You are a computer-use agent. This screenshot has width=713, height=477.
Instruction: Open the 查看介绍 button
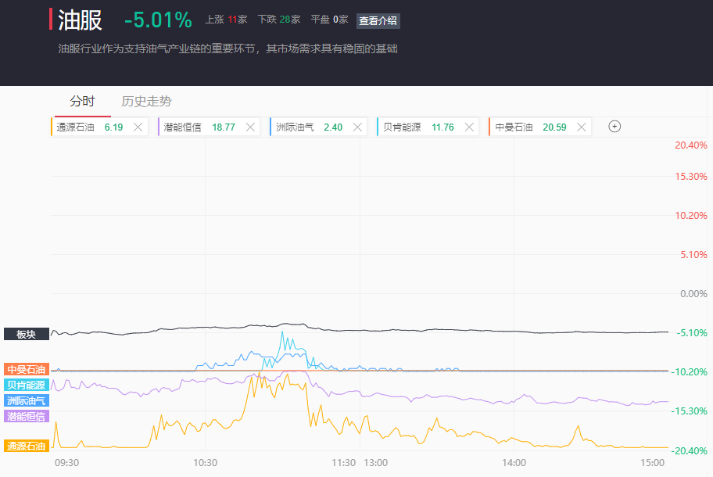(378, 21)
